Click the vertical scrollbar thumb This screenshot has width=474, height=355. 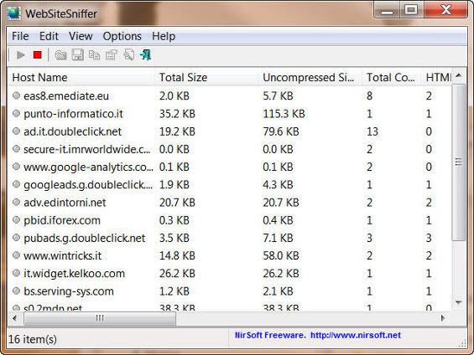pos(459,162)
